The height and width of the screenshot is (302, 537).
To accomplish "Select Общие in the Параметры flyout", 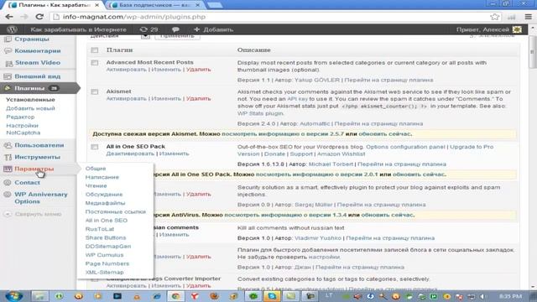I will tap(96, 169).
